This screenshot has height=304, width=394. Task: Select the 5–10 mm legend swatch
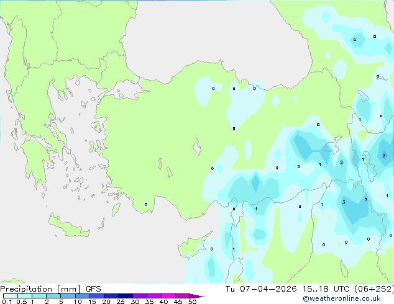tap(68, 296)
